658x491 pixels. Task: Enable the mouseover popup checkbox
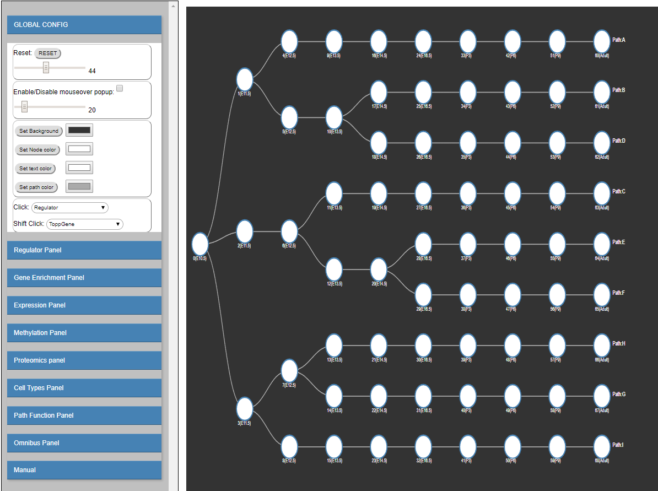[120, 88]
